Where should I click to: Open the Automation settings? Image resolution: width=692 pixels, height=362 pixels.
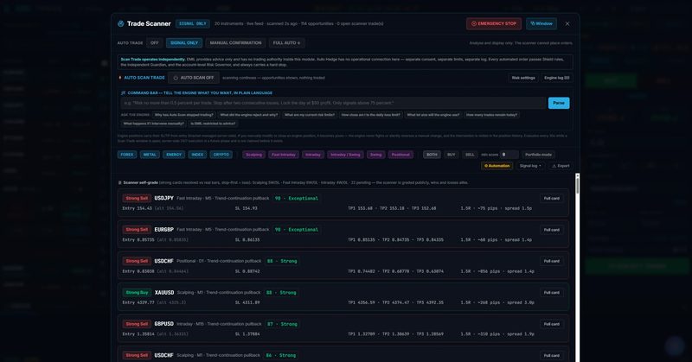(497, 166)
